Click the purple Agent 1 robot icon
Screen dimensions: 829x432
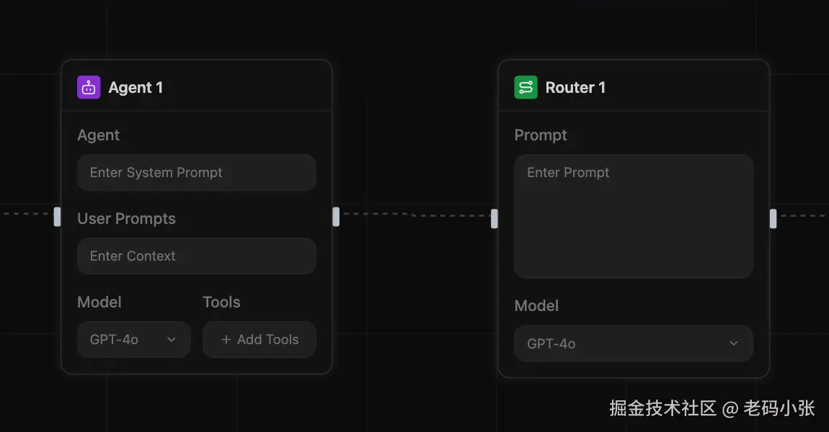[89, 88]
